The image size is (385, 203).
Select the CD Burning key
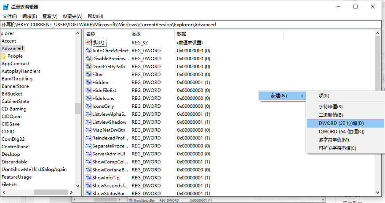coord(14,109)
